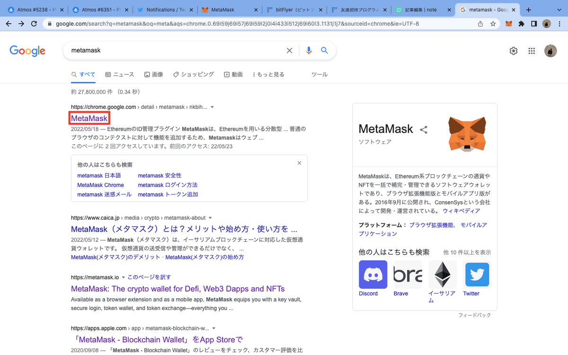Click the magnifier search button
The width and height of the screenshot is (568, 355).
[x=324, y=50]
